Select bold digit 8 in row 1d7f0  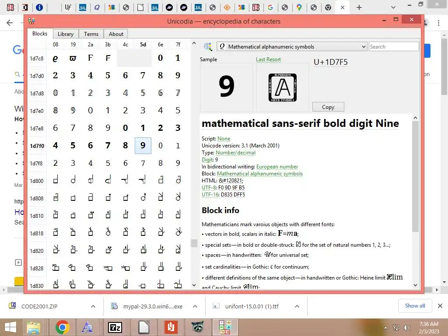pyautogui.click(x=126, y=145)
